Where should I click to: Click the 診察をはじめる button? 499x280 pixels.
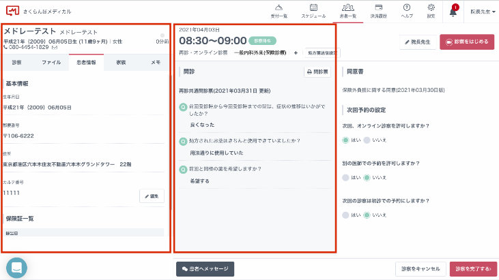click(x=467, y=42)
